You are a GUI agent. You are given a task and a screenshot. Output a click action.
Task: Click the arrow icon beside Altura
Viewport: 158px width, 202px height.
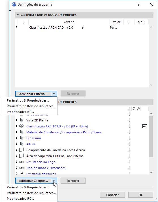[x=22, y=144]
